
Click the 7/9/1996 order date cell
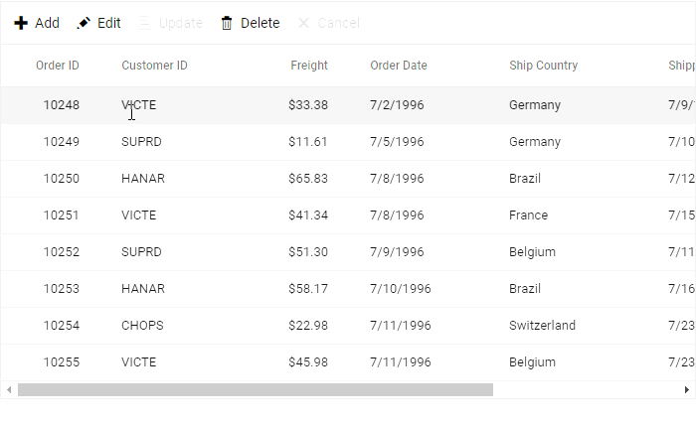point(397,252)
